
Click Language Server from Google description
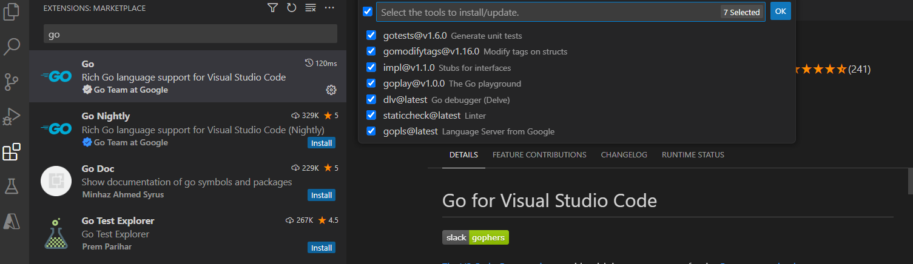pos(498,131)
